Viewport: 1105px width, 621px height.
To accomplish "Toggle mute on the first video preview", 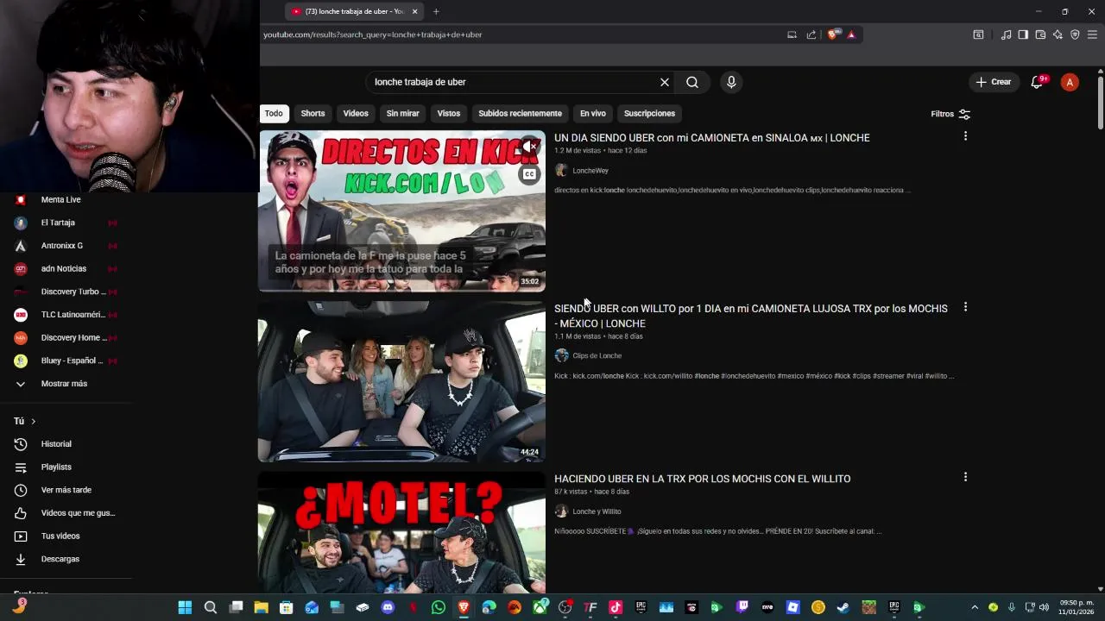I will (529, 147).
